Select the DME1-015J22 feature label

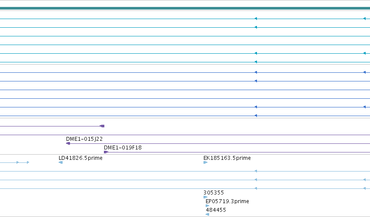84,139
